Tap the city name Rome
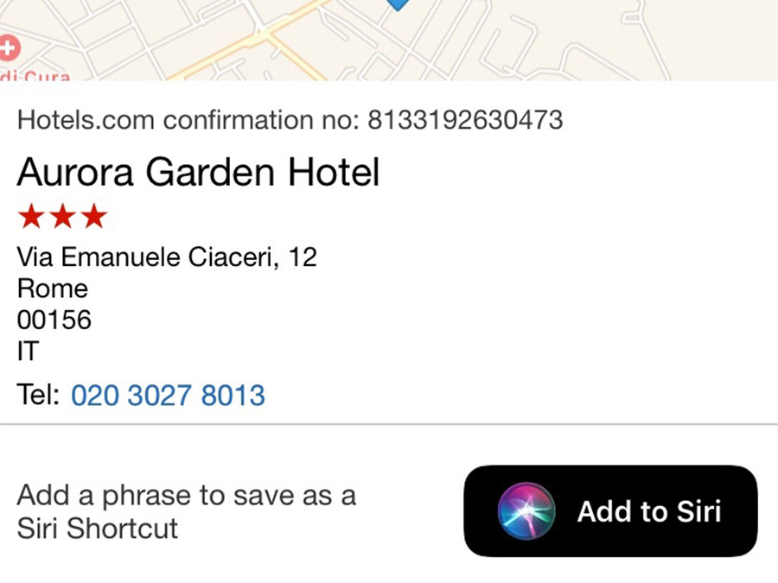 tap(52, 288)
